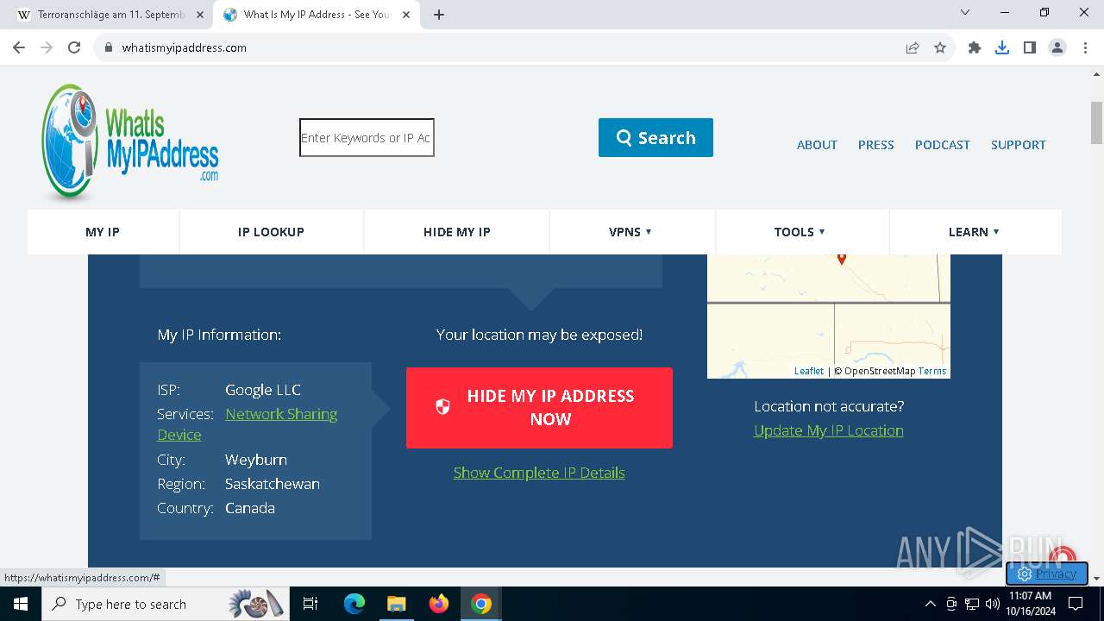Share this page using the share icon
1104x621 pixels.
point(913,47)
